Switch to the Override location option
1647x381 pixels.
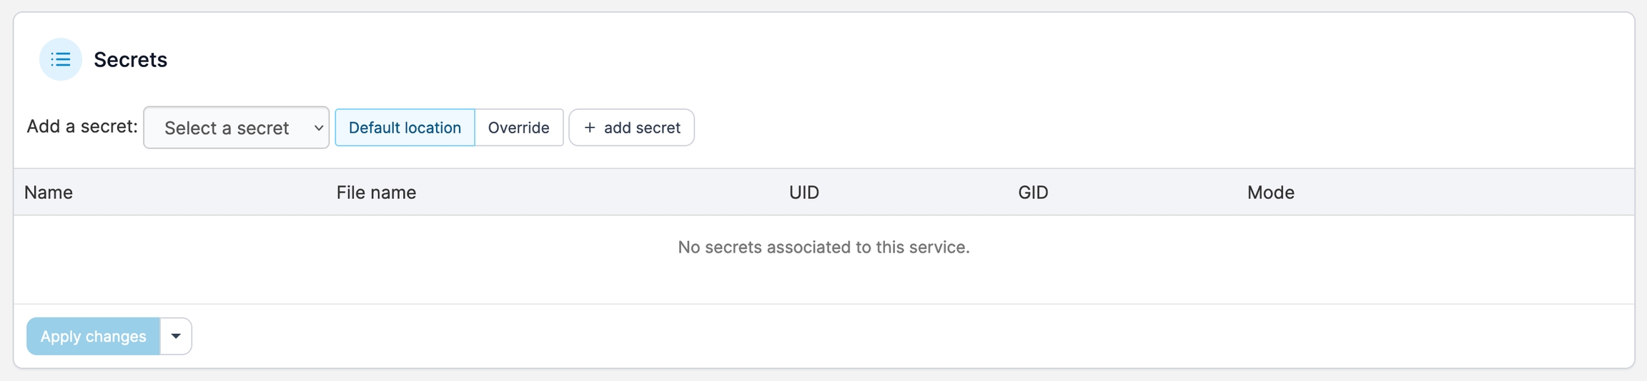(x=518, y=128)
